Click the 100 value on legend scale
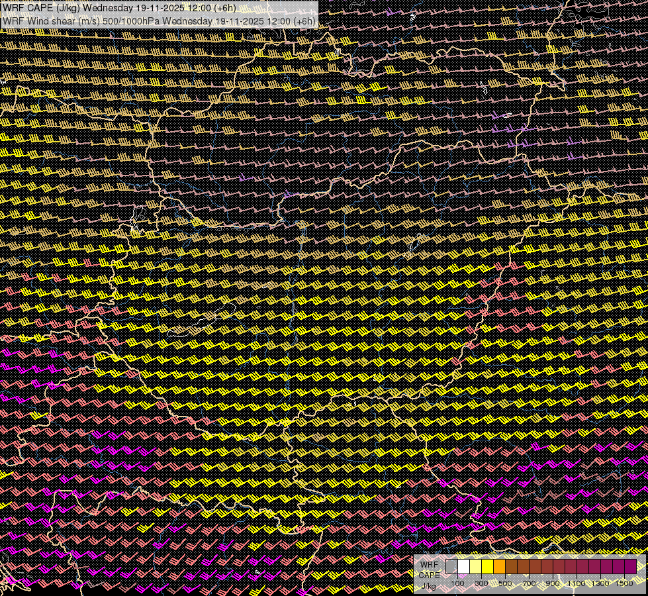This screenshot has height=596, width=648. [x=457, y=583]
